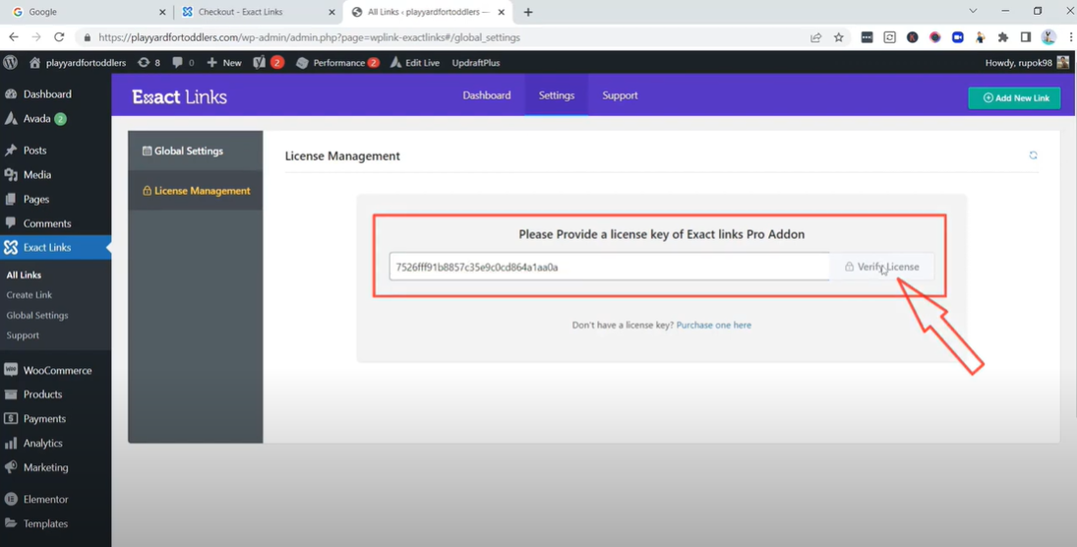Viewport: 1077px width, 547px height.
Task: Click the Add New Link button
Action: tap(1014, 97)
